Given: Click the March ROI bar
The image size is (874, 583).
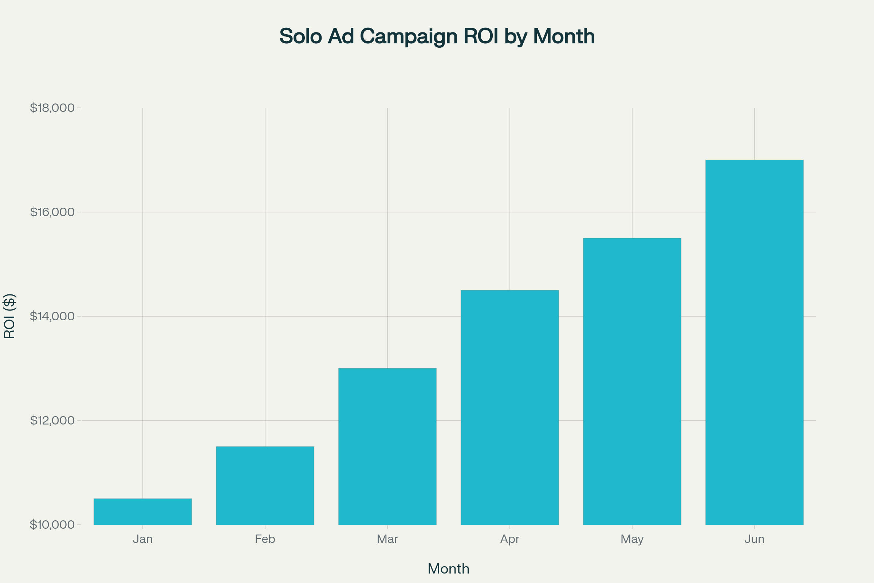Looking at the screenshot, I should click(387, 446).
